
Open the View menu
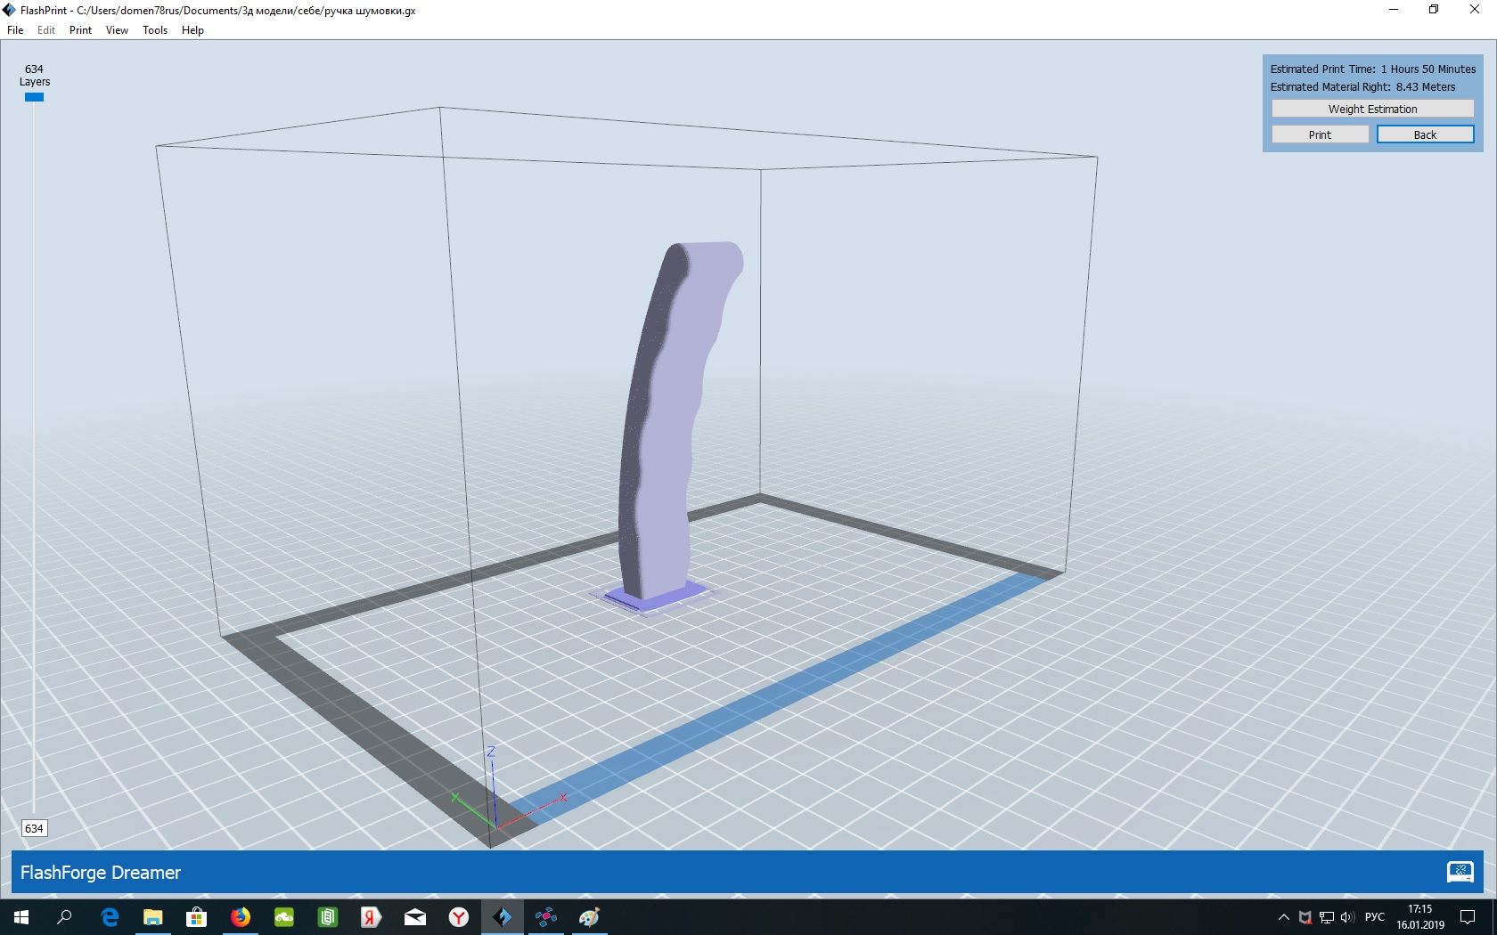(117, 30)
